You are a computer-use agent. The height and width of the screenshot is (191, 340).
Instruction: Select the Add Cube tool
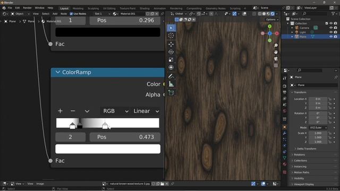(x=171, y=93)
